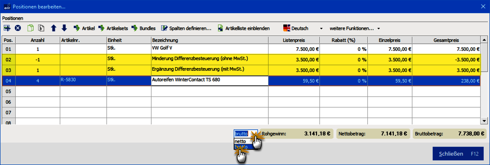Select brutto in the dropdown list
The height and width of the screenshot is (165, 490).
pyautogui.click(x=244, y=147)
